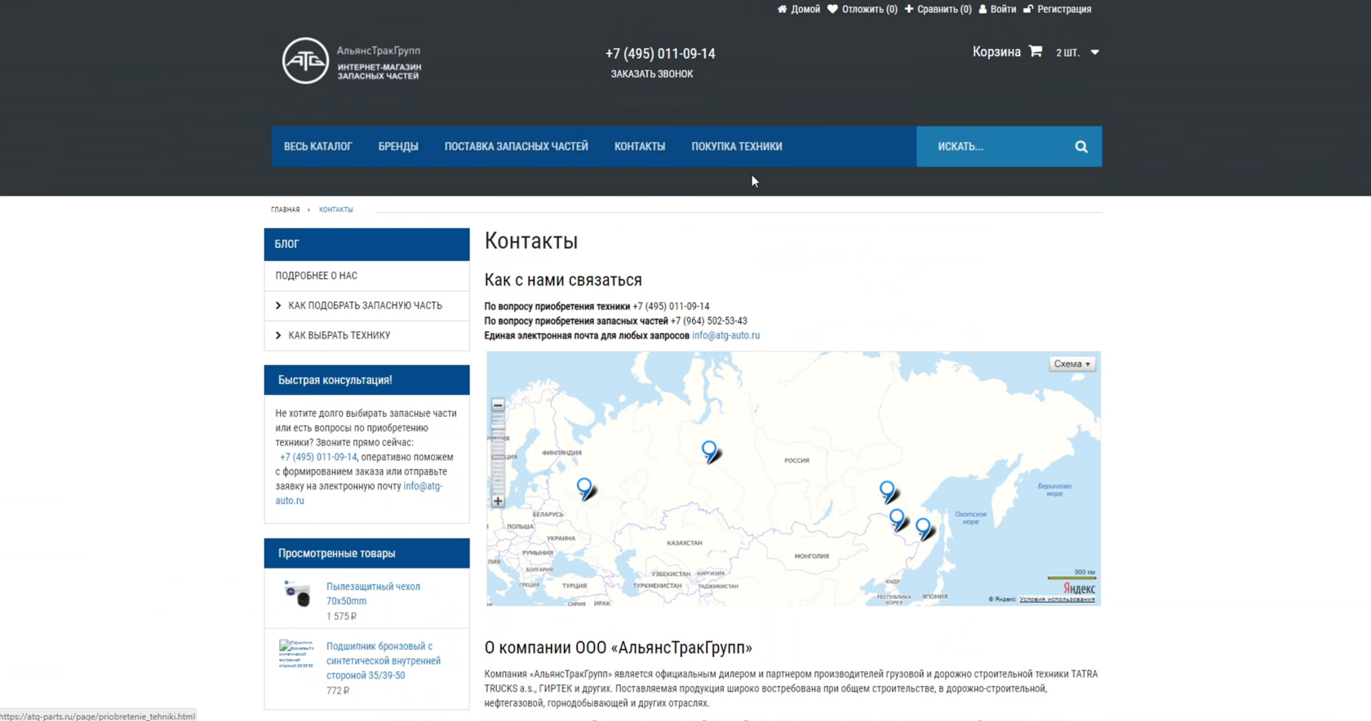Image resolution: width=1371 pixels, height=721 pixels.
Task: Expand the cart dropdown arrow
Action: point(1095,52)
